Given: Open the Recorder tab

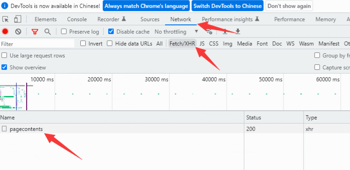Looking at the screenshot, I should (108, 19).
